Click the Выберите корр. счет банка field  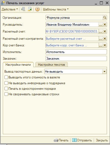point(72,45)
